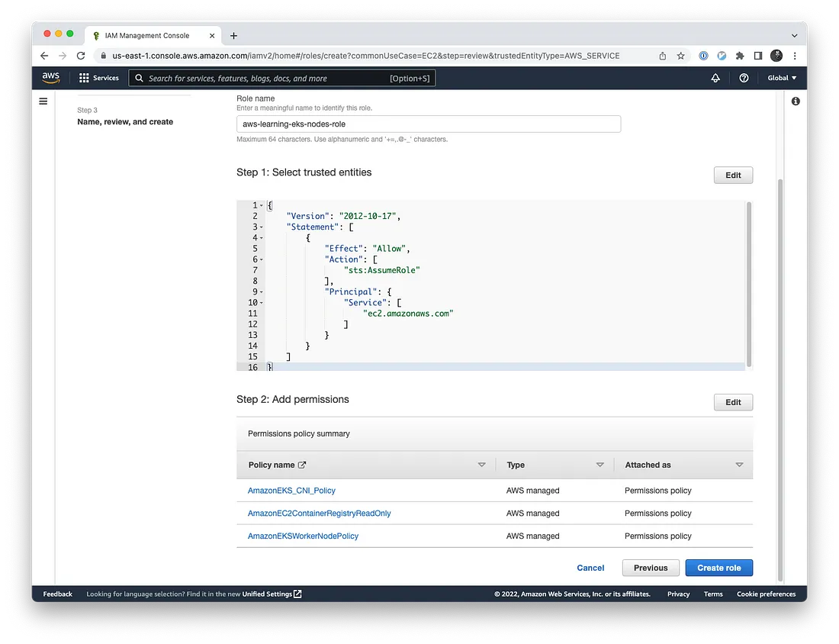Click the "ec2.amazonaws.com" text in JSON
839x644 pixels.
(x=408, y=314)
